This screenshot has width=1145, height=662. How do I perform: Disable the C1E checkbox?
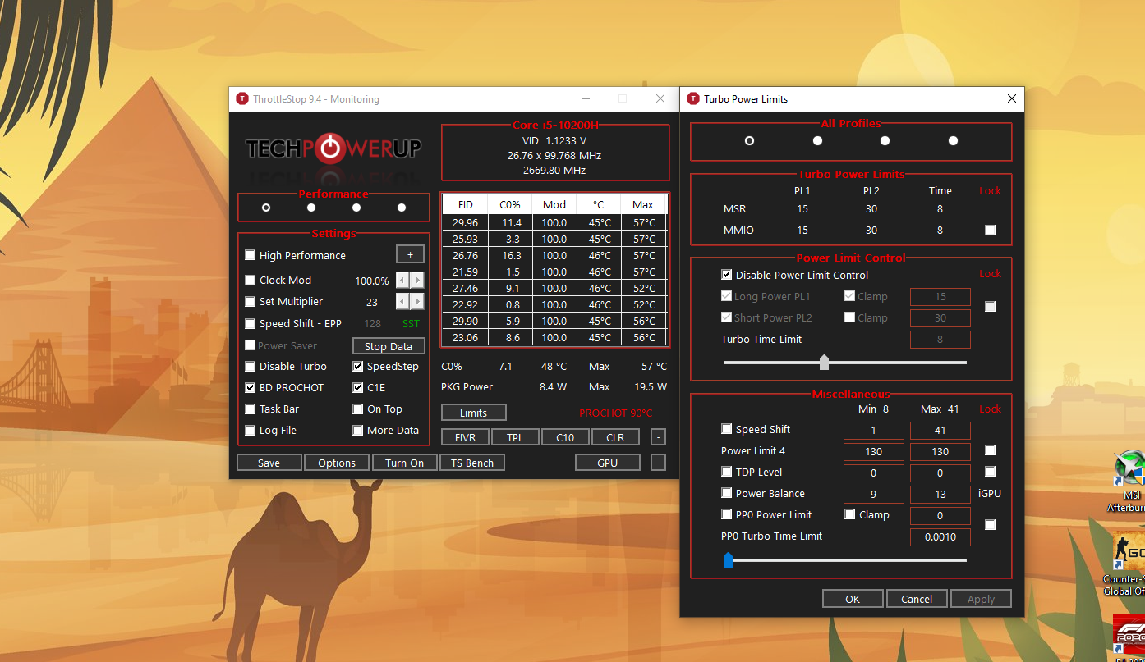tap(358, 387)
